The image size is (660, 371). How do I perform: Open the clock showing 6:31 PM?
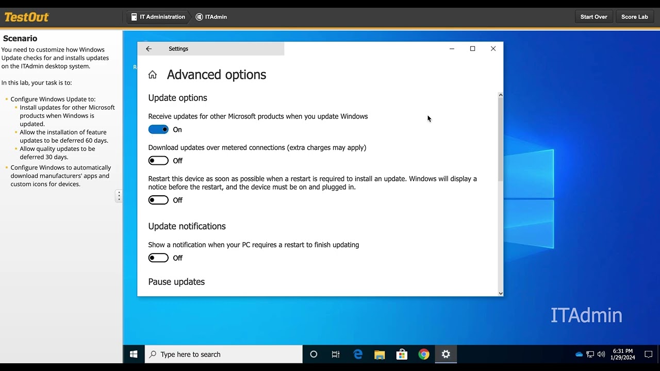coord(623,355)
